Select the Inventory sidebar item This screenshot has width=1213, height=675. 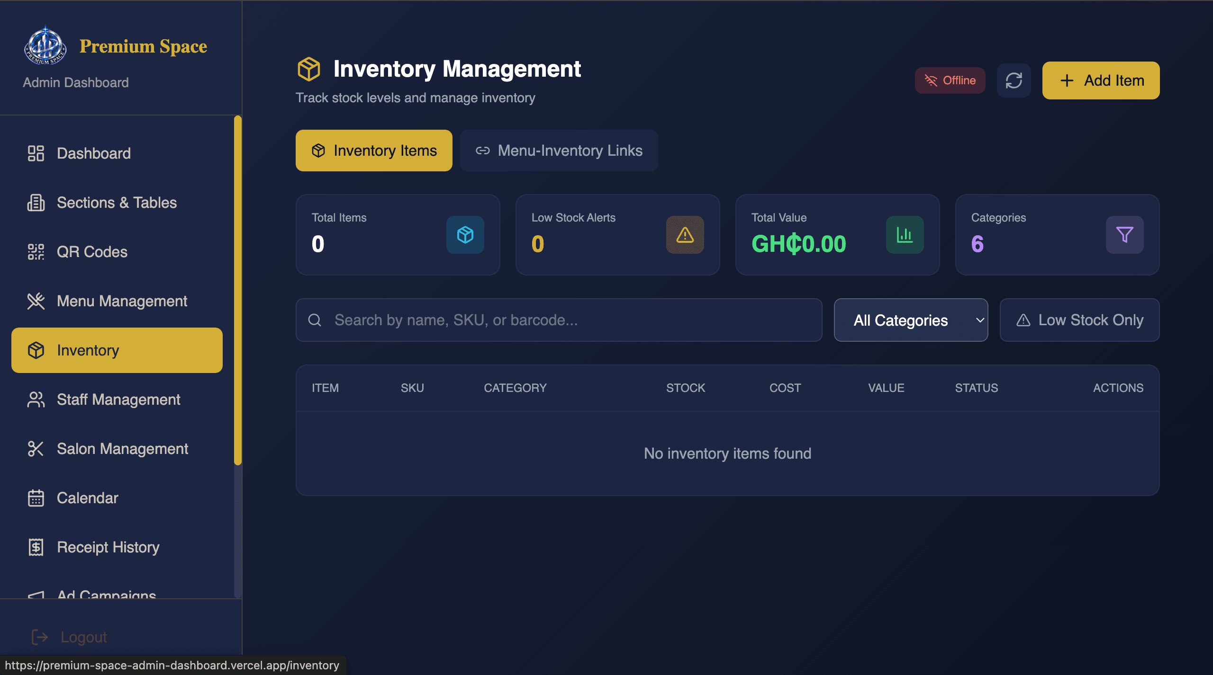(x=117, y=350)
